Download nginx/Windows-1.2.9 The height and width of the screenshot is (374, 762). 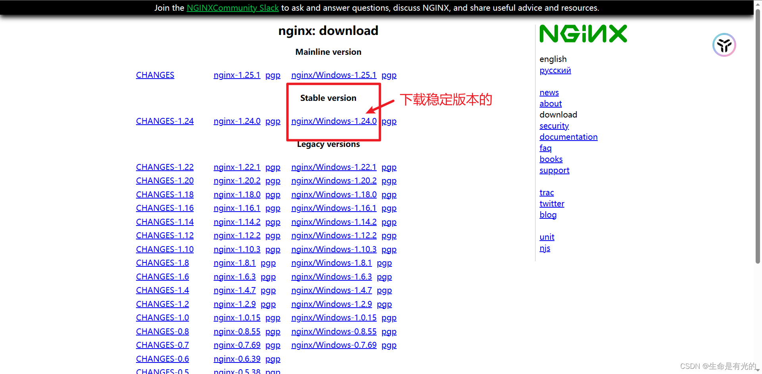click(x=331, y=304)
